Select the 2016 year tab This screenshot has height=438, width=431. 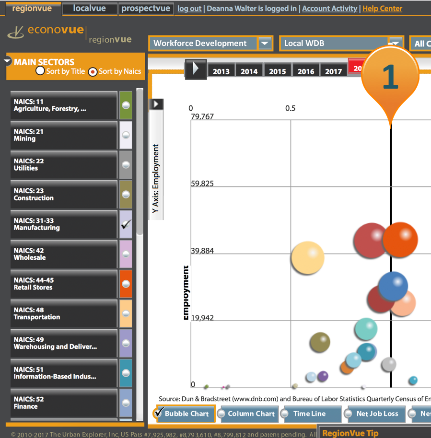point(305,70)
